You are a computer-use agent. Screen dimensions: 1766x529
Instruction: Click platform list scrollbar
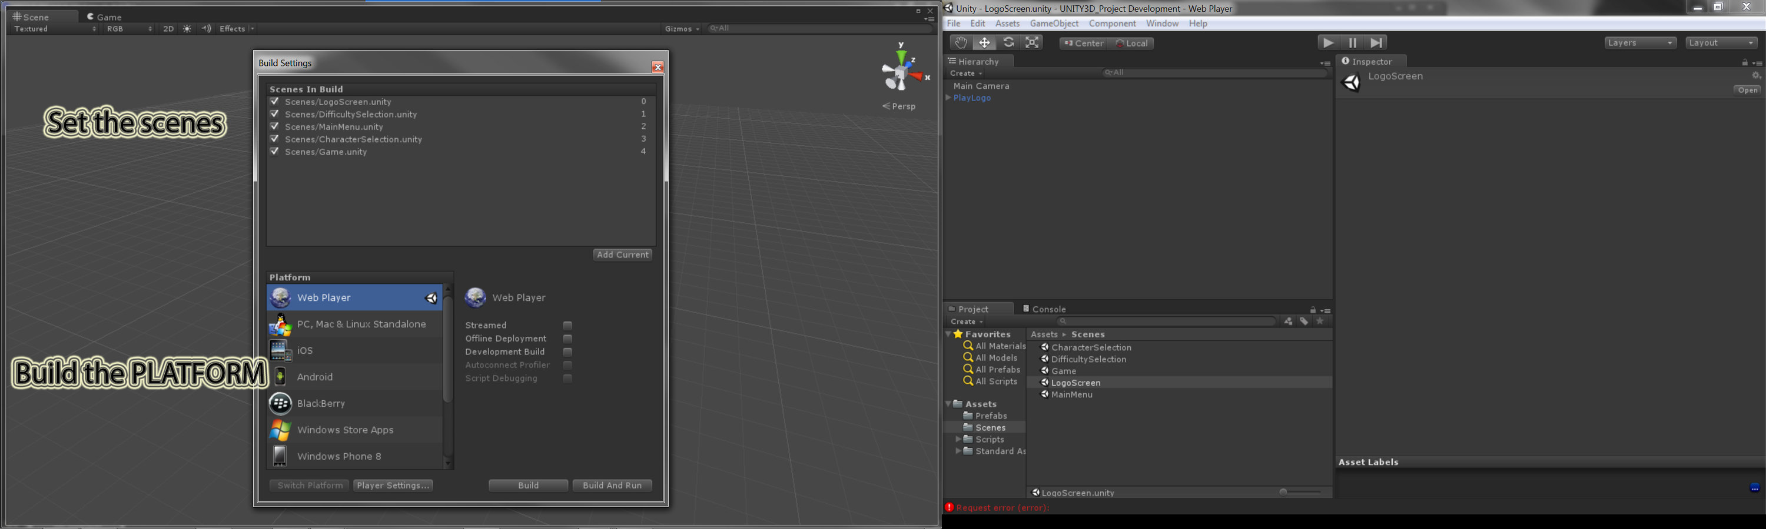[447, 349]
